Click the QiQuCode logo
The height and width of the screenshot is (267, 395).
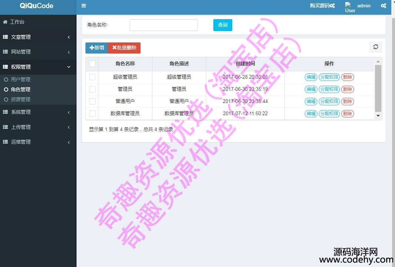click(37, 6)
